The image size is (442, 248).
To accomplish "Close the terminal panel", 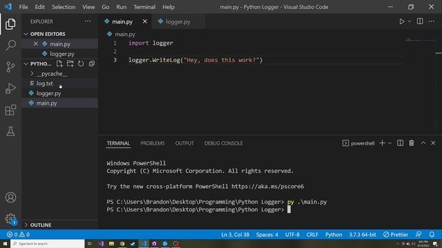I will (433, 143).
